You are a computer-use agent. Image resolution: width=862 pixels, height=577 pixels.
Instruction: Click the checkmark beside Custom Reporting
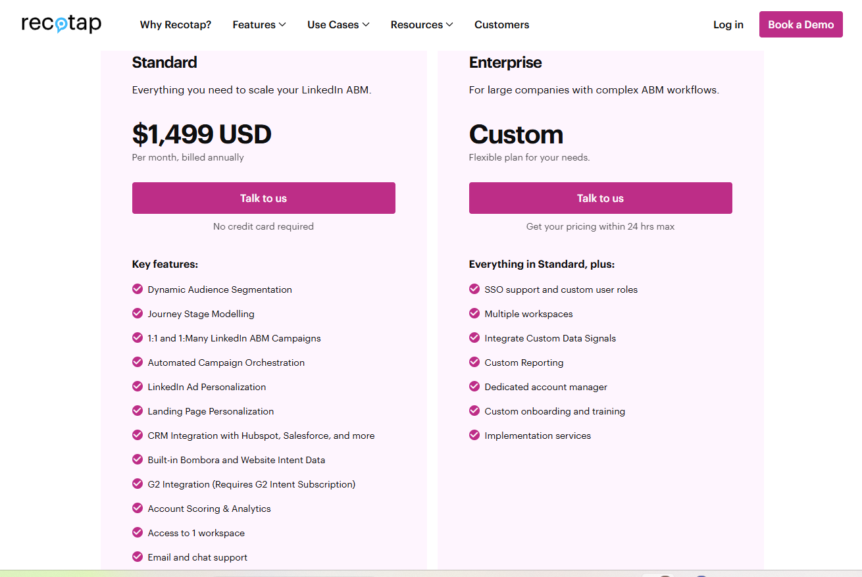click(474, 362)
